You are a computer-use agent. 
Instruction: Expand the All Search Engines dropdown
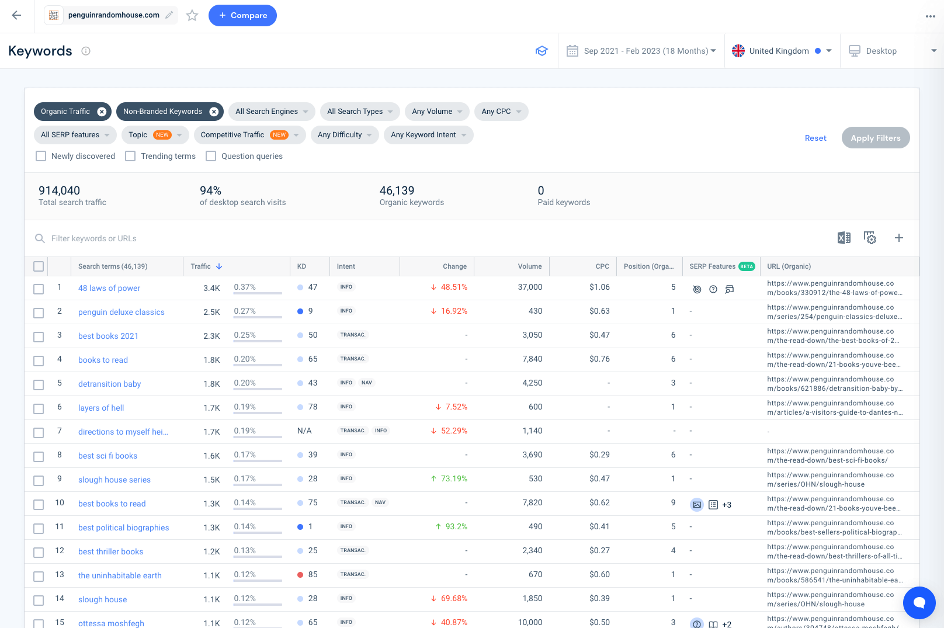click(x=272, y=112)
